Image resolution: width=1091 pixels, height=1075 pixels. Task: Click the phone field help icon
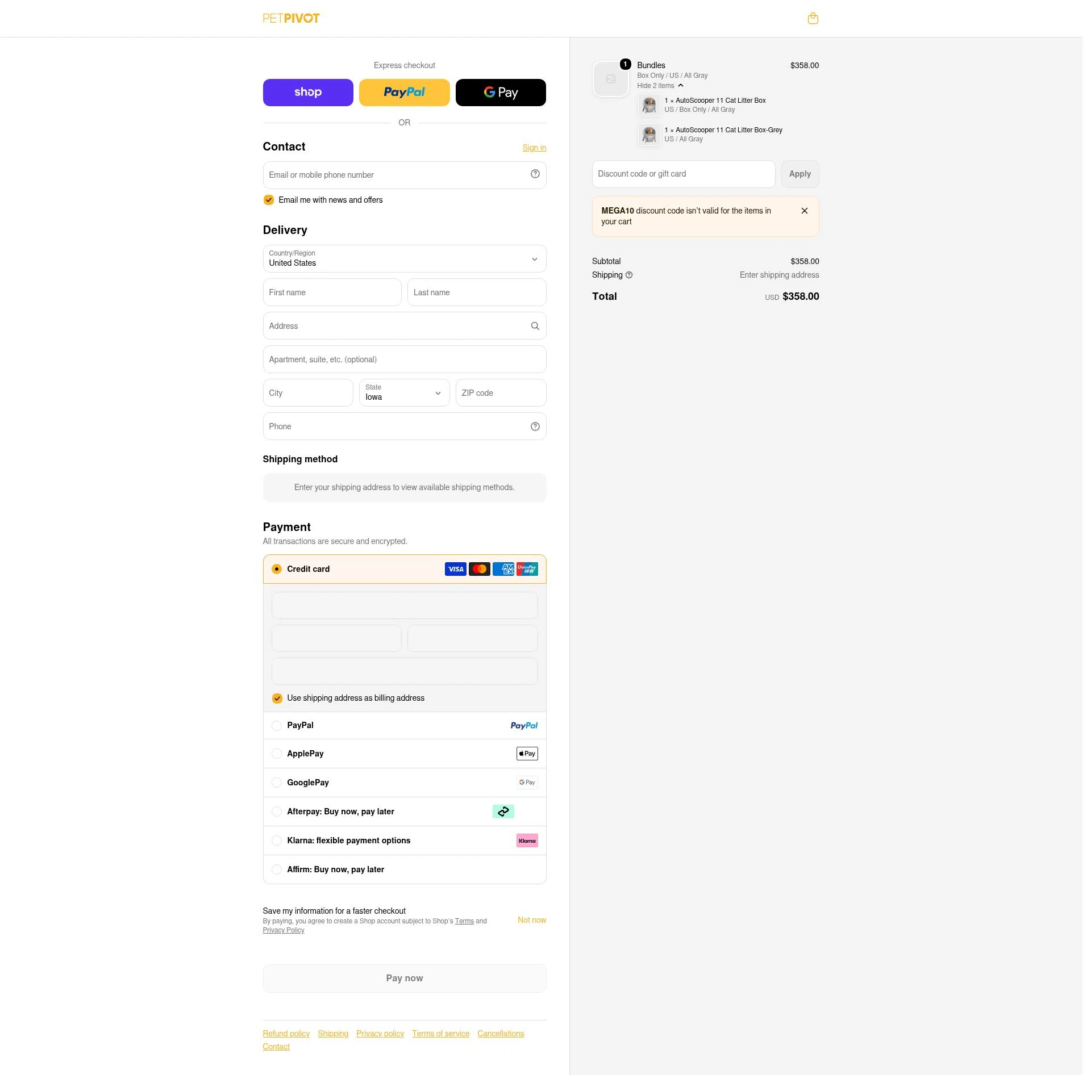tap(535, 426)
